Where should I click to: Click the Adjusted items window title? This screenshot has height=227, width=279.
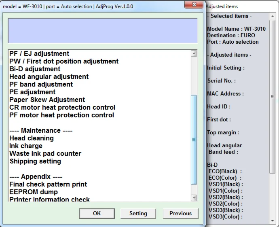[x=222, y=6]
